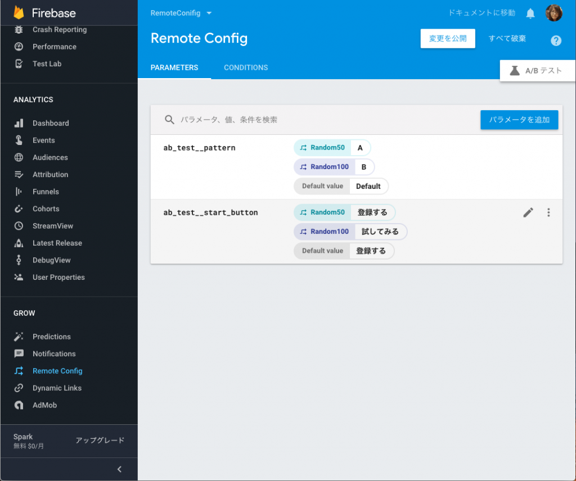Click the Performance gauge icon
Screen dimensions: 576x481
(x=19, y=47)
